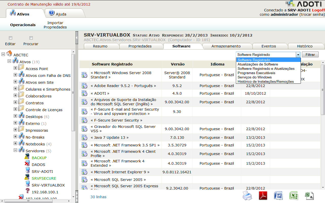Select SRV-VIRTUALBOX in the tree
This screenshot has width=325, height=203.
48,185
